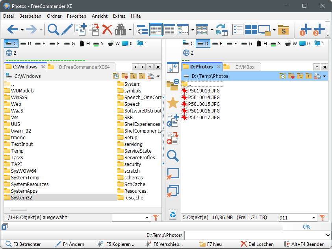Click the filter funnel in right panel
The height and width of the screenshot is (249, 332).
click(x=323, y=218)
